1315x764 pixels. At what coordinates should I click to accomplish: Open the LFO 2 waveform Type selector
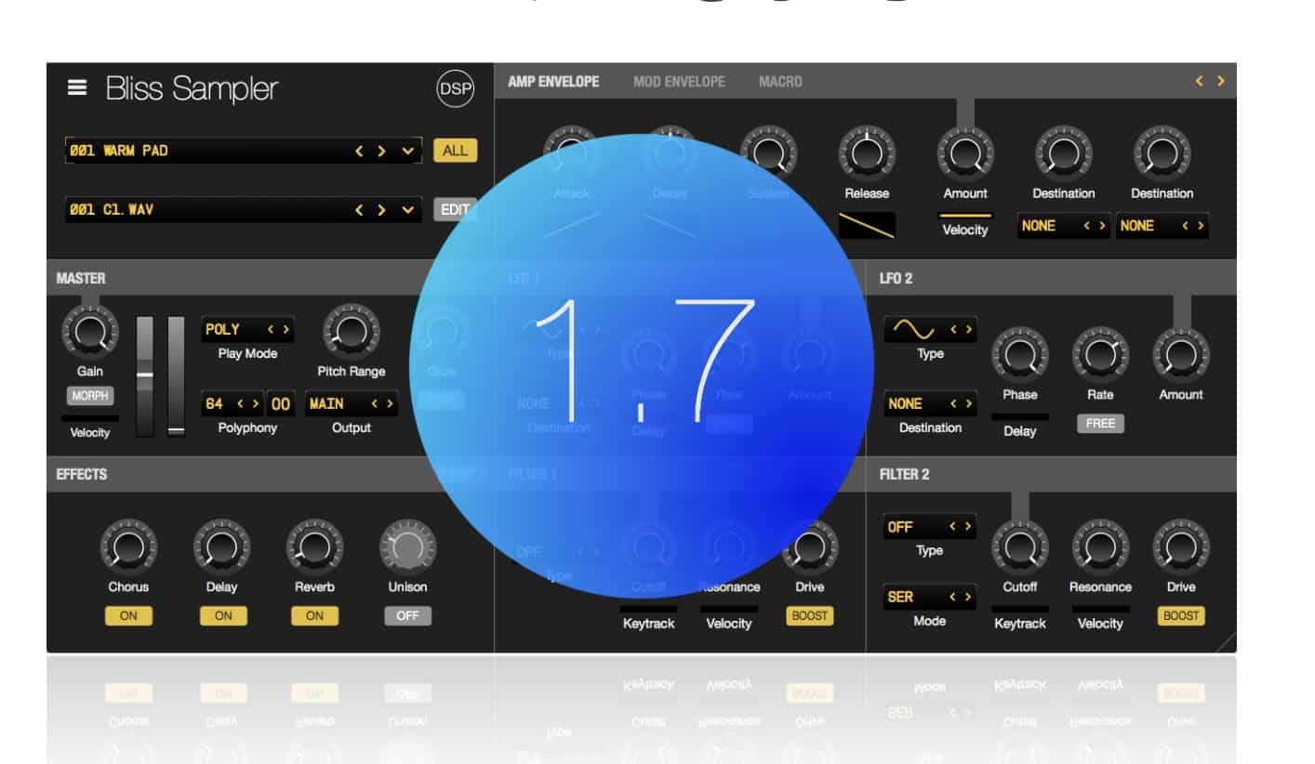coord(930,329)
